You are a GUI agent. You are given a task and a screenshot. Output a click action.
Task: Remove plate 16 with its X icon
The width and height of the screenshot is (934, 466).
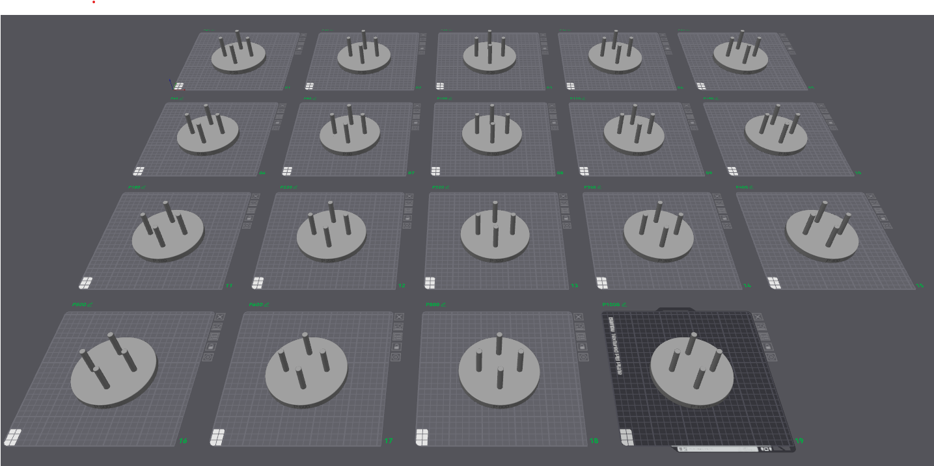click(x=220, y=317)
